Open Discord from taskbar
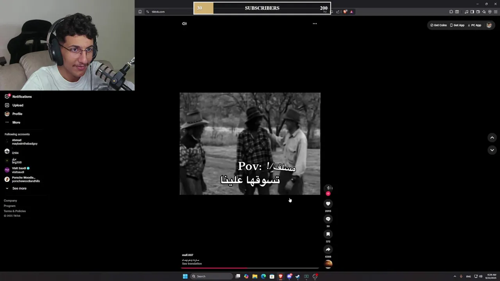Image resolution: width=500 pixels, height=281 pixels. [289, 276]
